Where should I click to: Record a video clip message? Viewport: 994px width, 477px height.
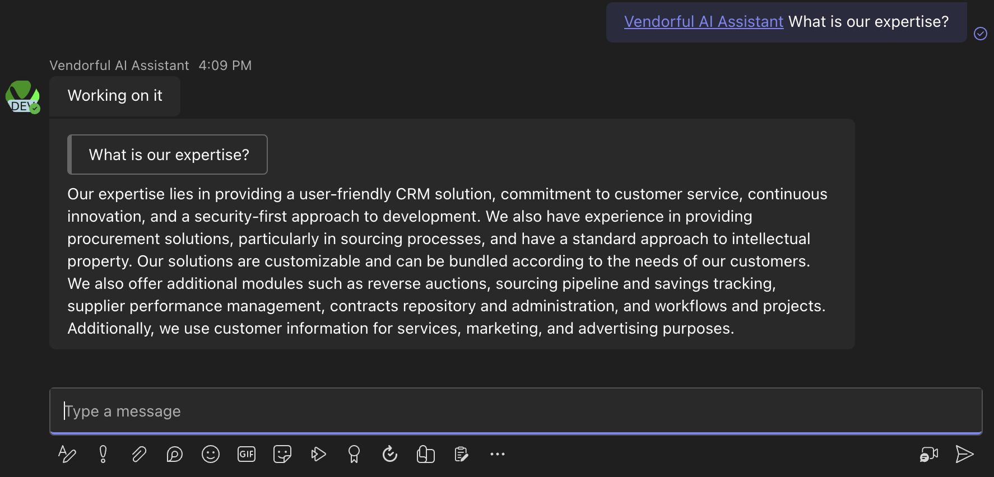(x=929, y=454)
